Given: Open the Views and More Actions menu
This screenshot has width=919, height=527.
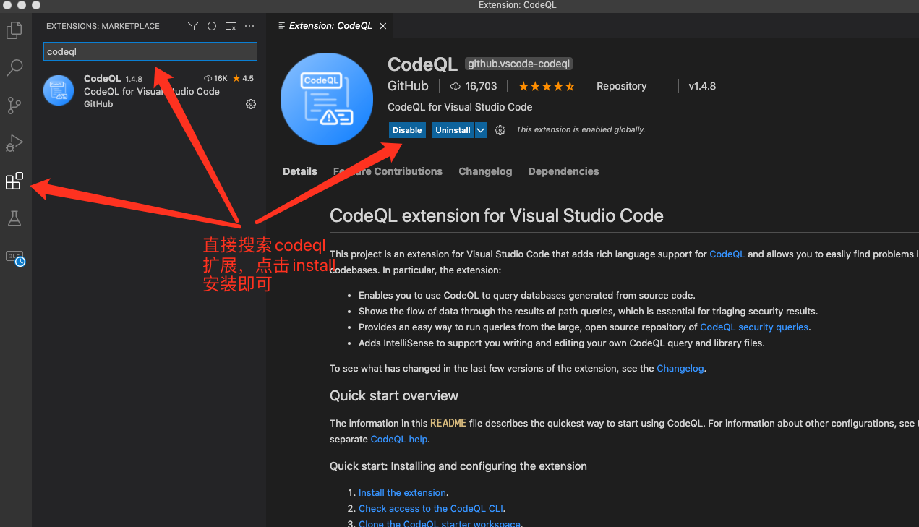Looking at the screenshot, I should (249, 25).
